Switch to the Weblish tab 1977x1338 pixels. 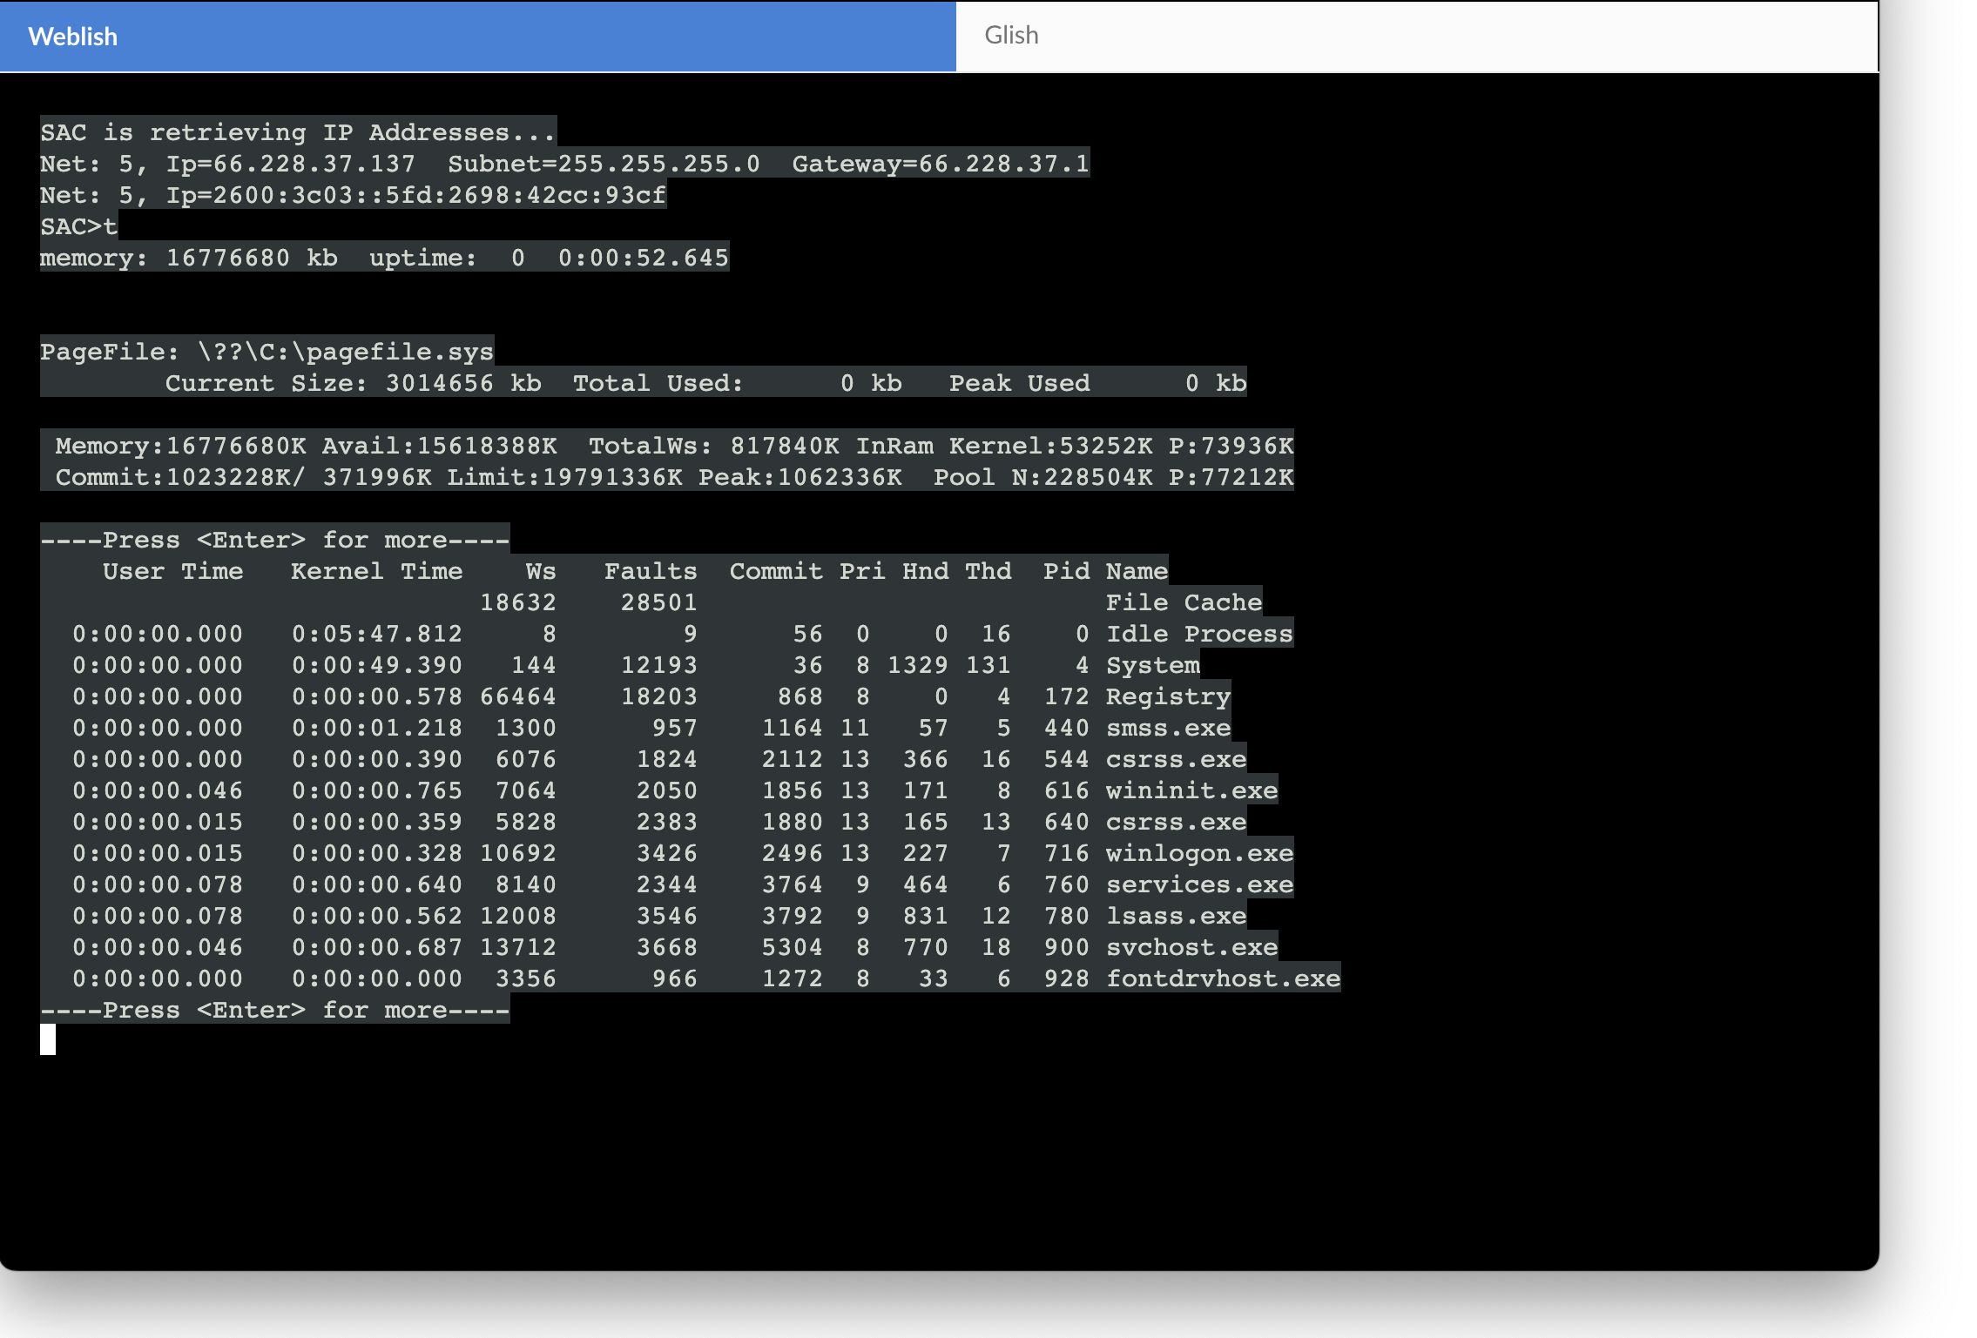pyautogui.click(x=73, y=37)
